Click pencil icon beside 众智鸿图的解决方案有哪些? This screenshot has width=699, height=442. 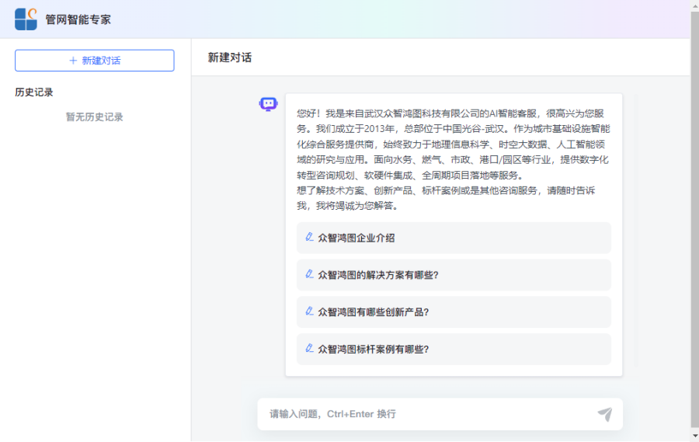coord(309,274)
